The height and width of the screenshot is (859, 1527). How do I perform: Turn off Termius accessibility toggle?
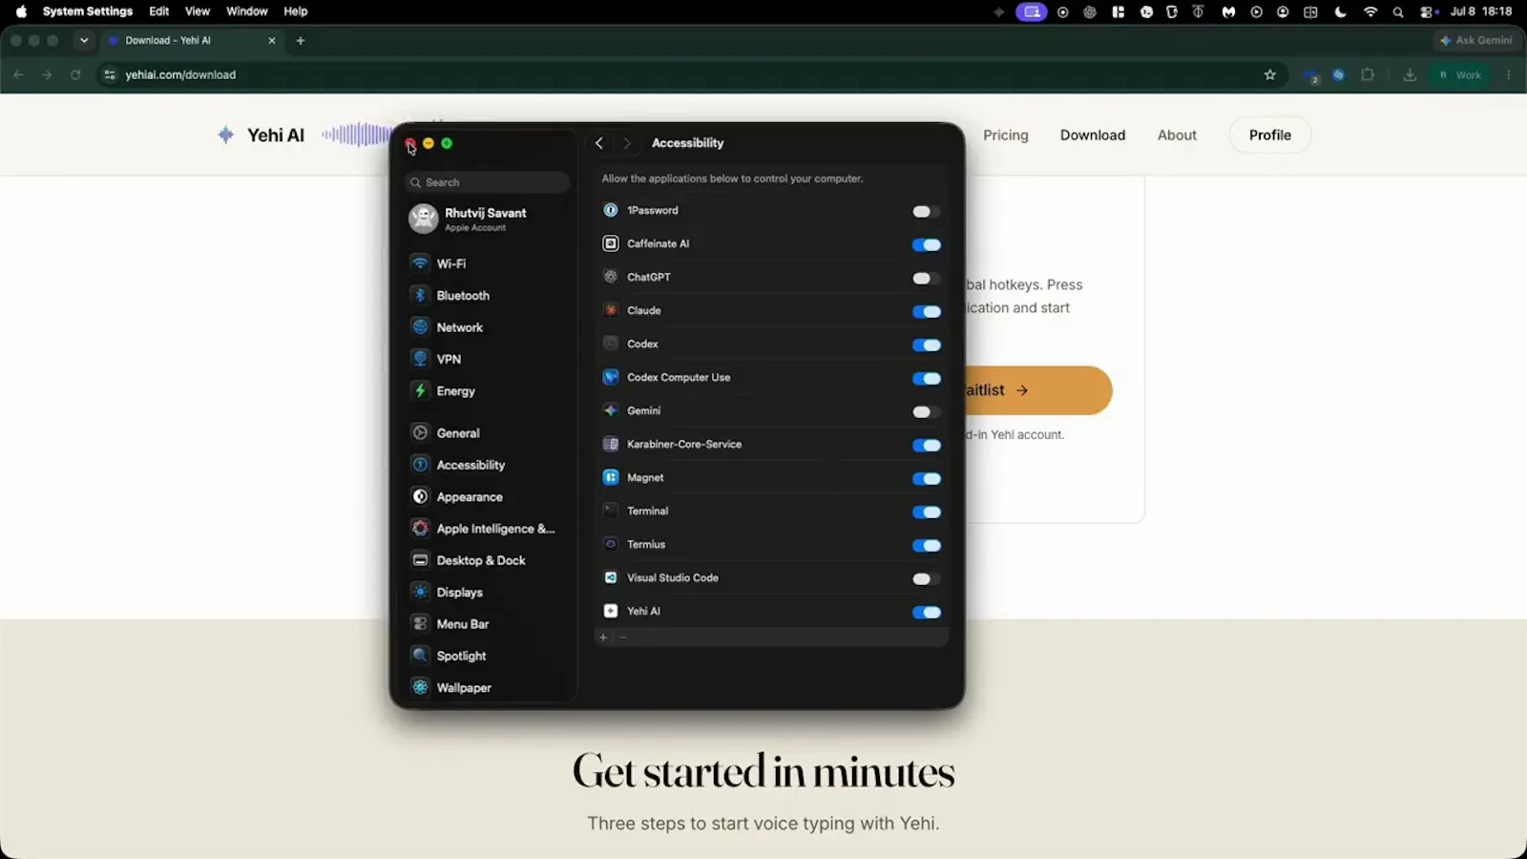coord(926,545)
